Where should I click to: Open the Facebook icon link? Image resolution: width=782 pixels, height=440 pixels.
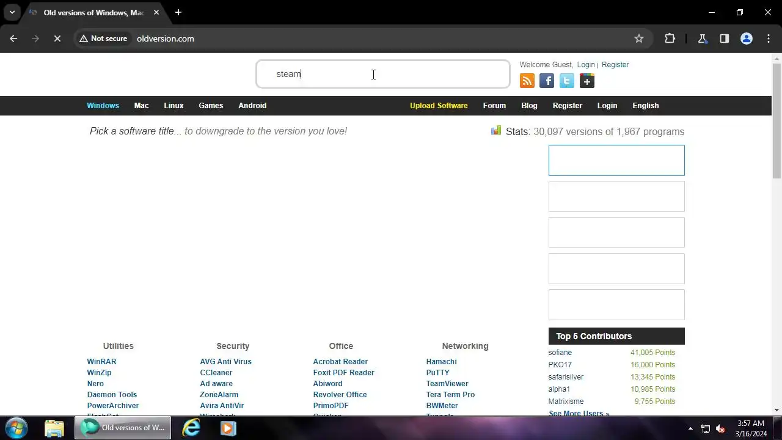[547, 81]
